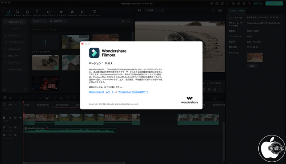Click the preview fullscreen expand icon

pyautogui.click(x=220, y=90)
